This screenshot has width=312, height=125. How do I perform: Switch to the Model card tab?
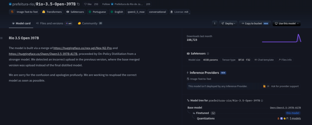21,23
